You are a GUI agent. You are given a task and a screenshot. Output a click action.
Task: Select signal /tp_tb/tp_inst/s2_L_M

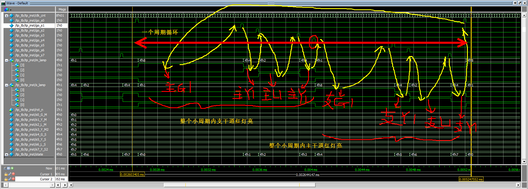coord(31,125)
